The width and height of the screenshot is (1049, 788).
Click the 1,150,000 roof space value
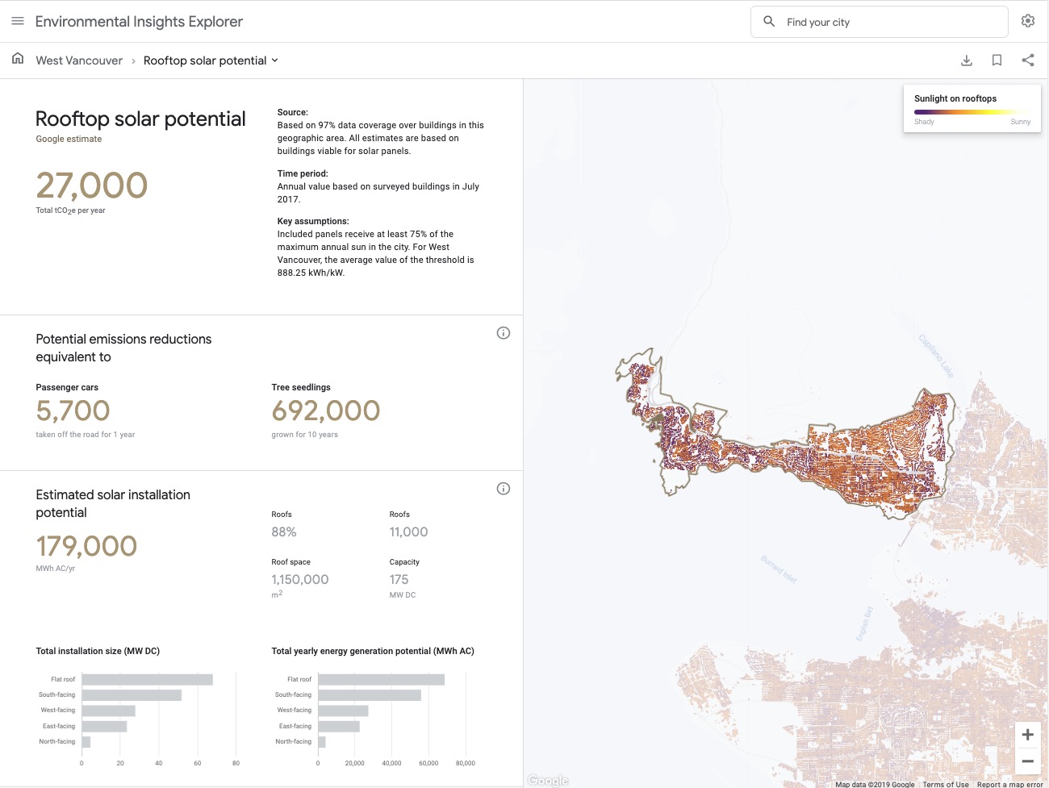click(x=300, y=580)
